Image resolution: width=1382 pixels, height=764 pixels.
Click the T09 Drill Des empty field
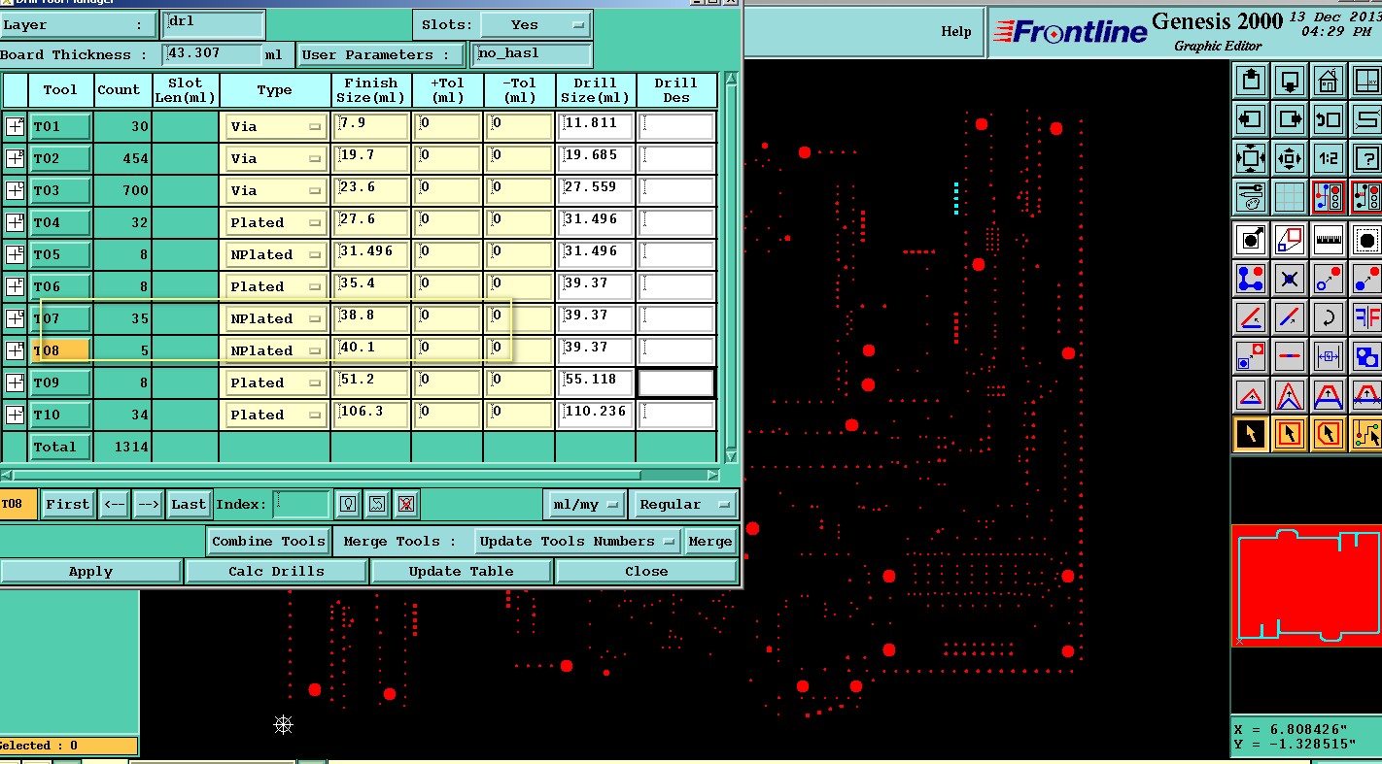click(676, 382)
